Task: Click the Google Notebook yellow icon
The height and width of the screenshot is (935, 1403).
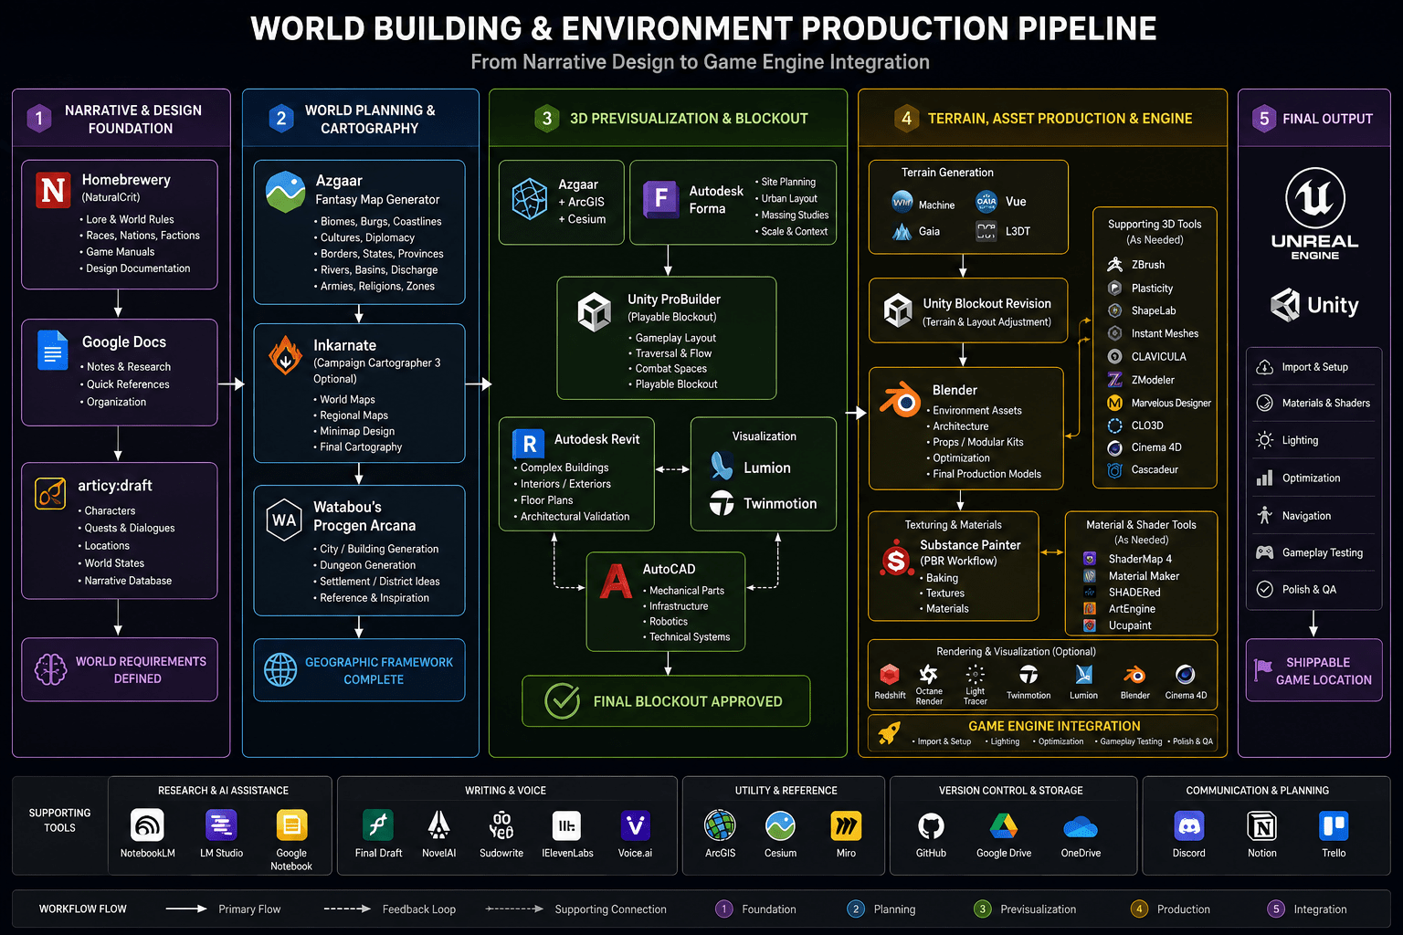Action: (x=291, y=825)
